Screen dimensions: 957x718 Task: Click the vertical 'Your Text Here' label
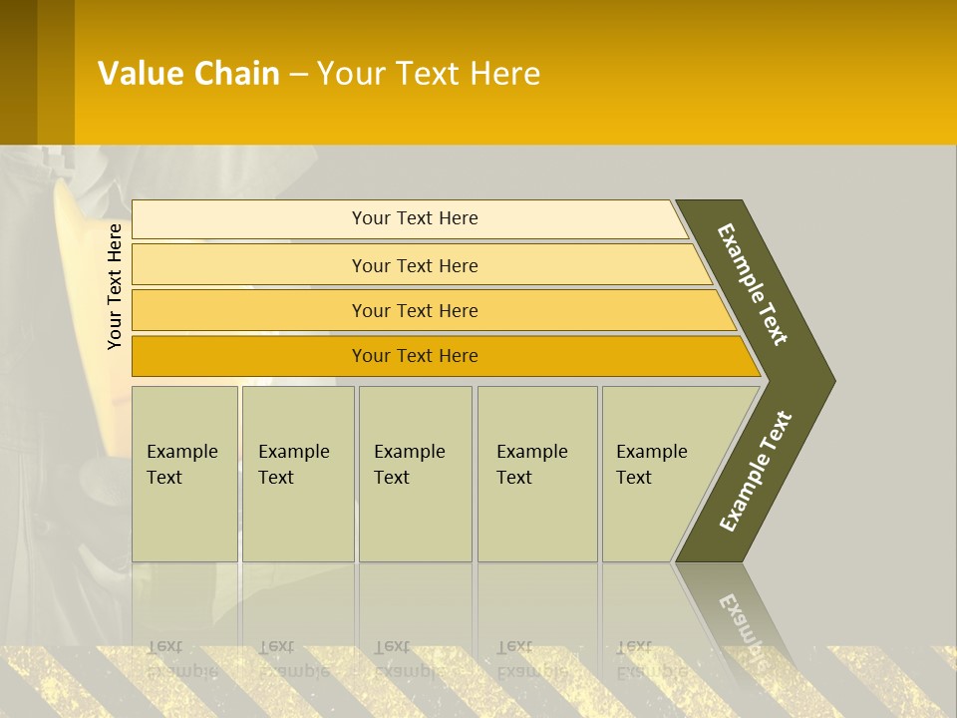[x=115, y=286]
